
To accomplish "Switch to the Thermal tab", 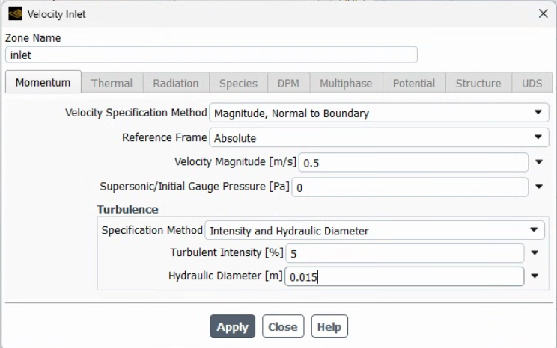I will click(x=112, y=83).
